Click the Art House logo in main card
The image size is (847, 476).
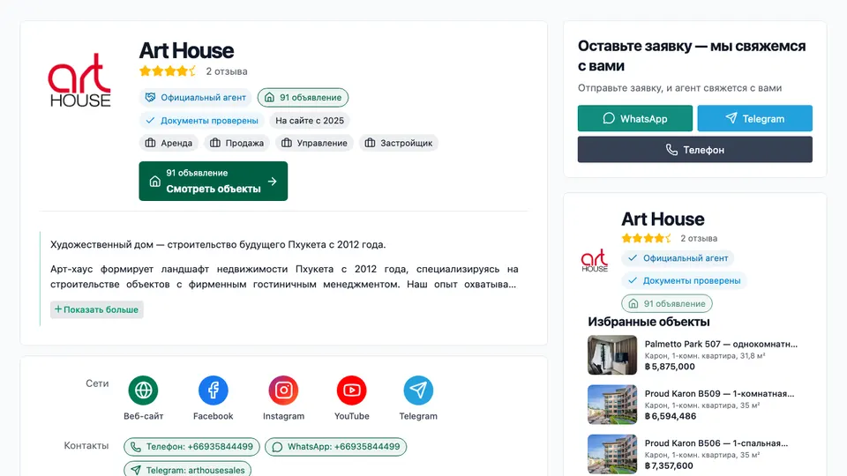[x=79, y=80]
